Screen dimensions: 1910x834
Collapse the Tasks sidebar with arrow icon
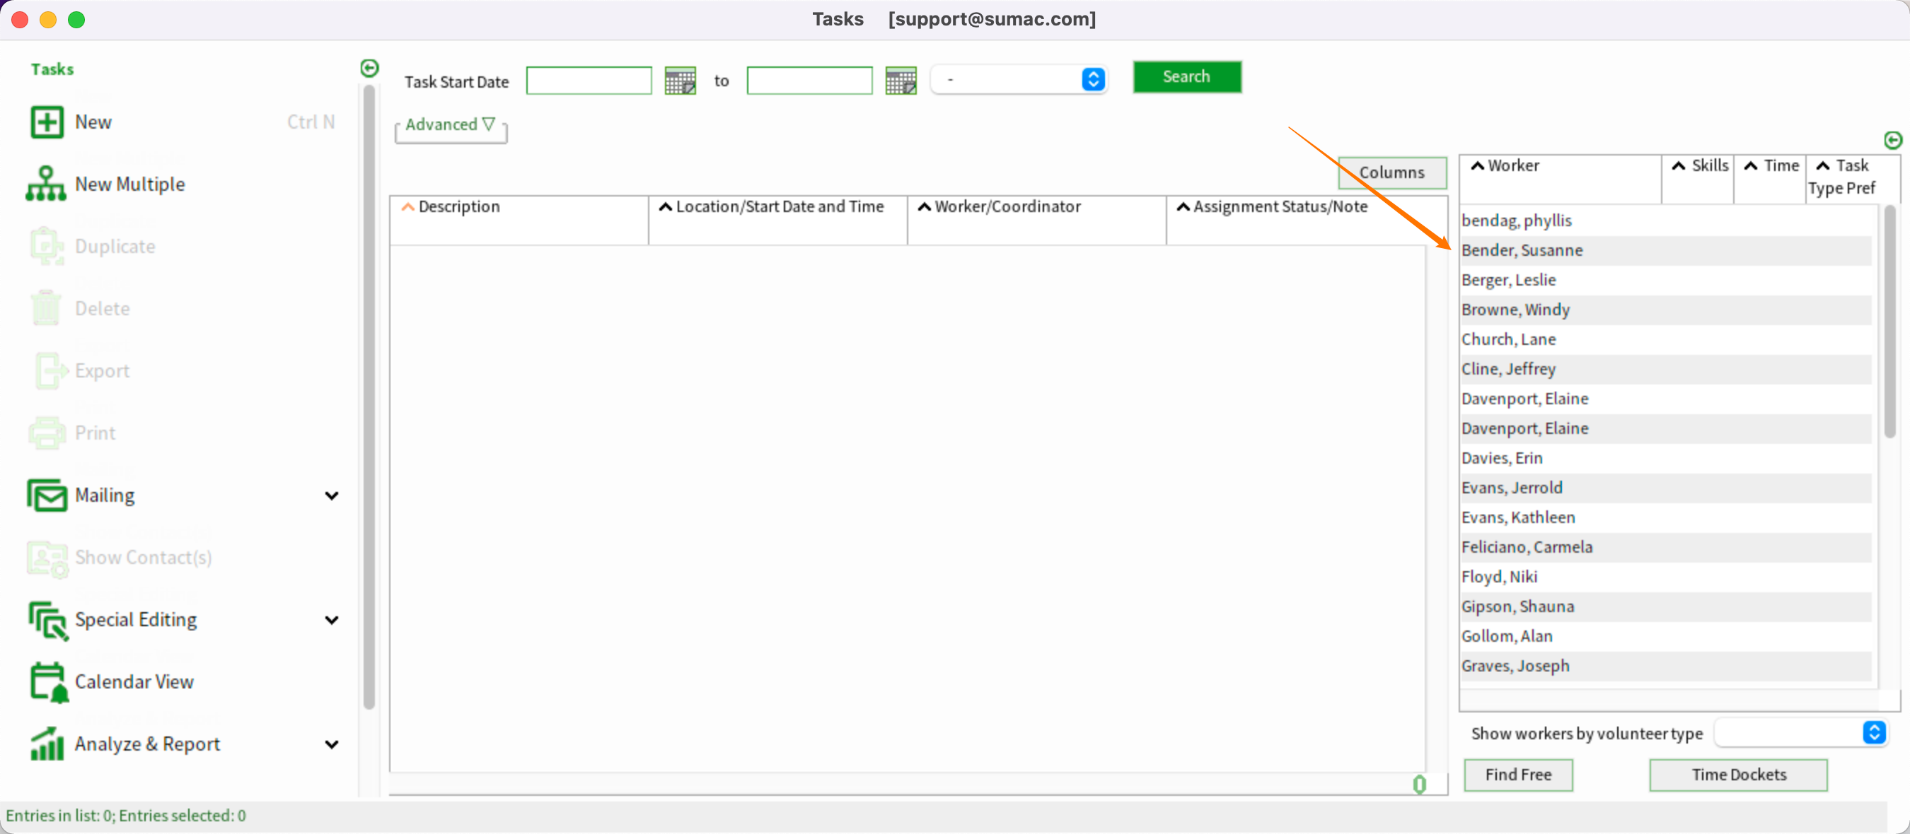(369, 68)
